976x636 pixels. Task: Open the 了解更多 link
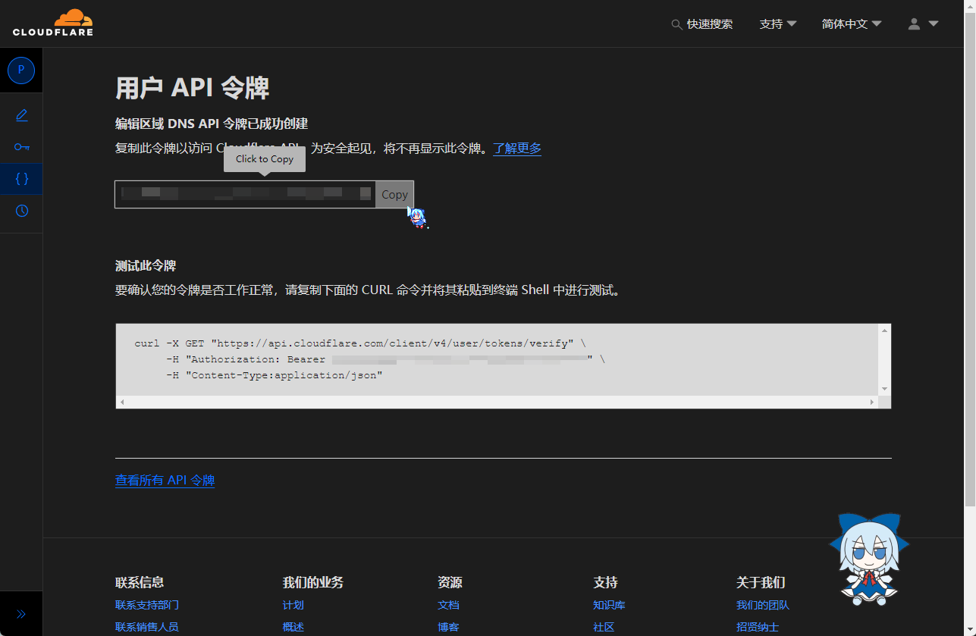tap(517, 149)
